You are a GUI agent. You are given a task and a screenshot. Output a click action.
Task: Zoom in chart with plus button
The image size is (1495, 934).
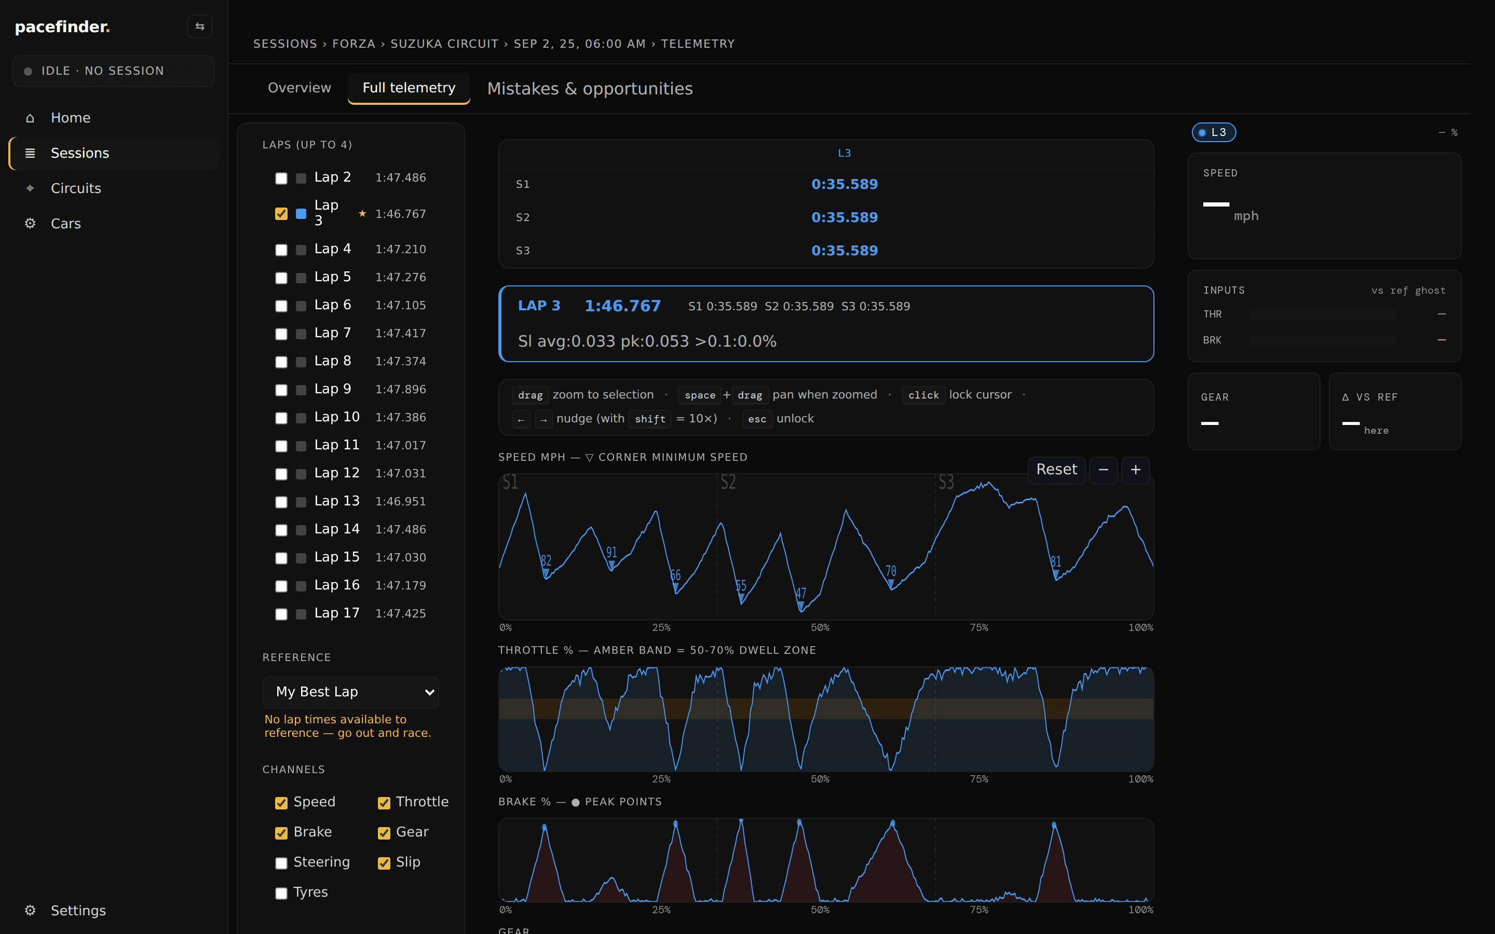point(1135,470)
